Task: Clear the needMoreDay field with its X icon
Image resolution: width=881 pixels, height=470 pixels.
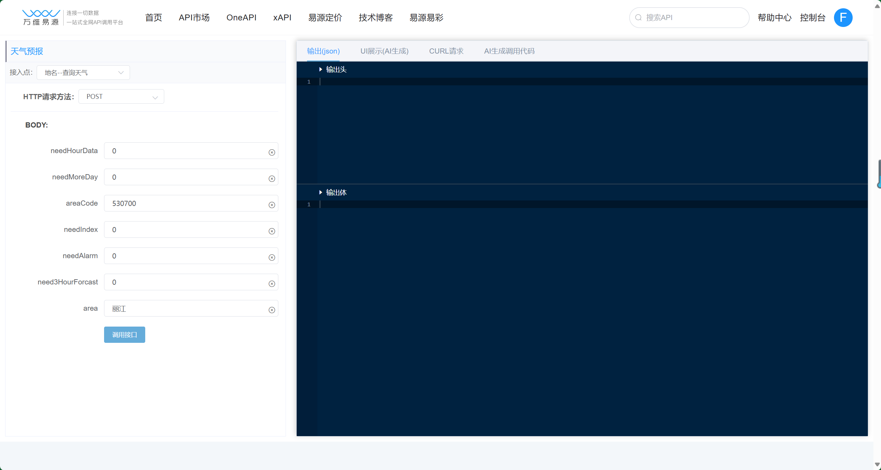Action: coord(272,179)
